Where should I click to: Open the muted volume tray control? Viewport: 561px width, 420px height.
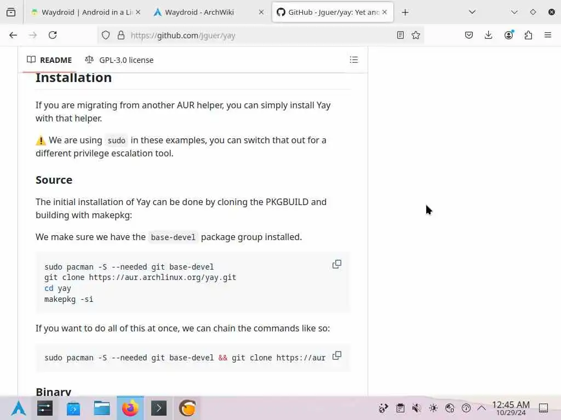coord(416,408)
